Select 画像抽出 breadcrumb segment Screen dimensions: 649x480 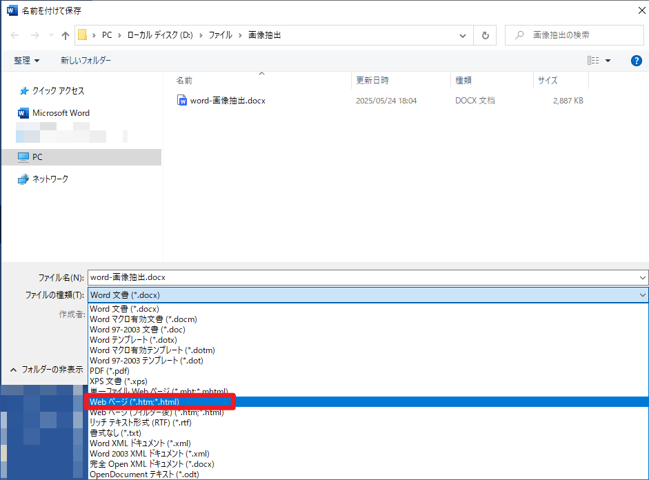click(x=264, y=35)
